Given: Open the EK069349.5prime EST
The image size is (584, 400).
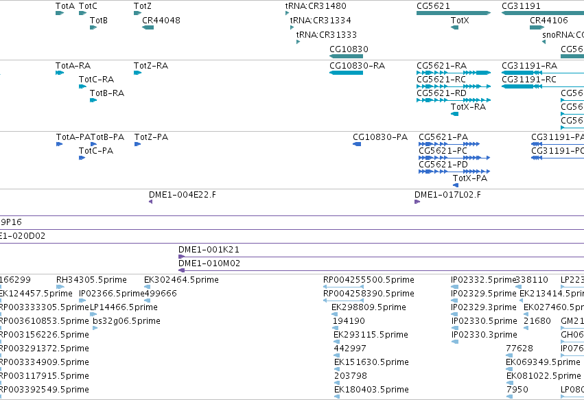Looking at the screenshot, I should tap(509, 369).
